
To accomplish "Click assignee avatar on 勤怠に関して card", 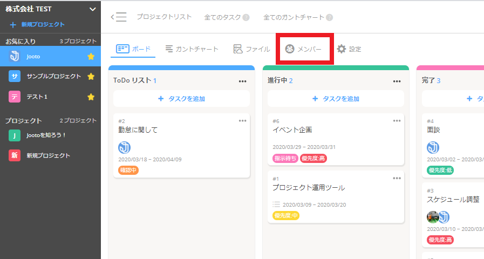I will (x=125, y=147).
